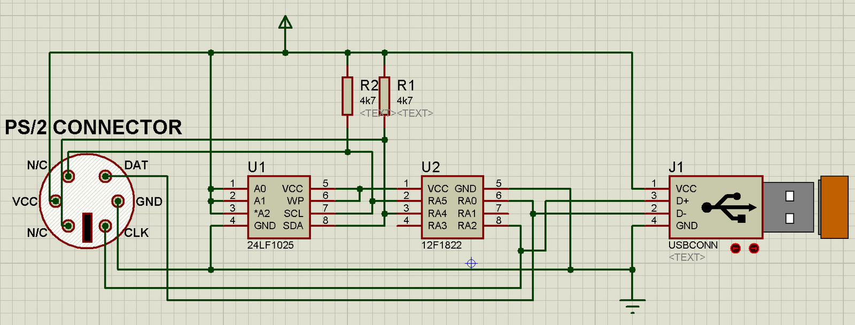The image size is (855, 325).
Task: Click the 'J1' reference label
Action: (676, 167)
